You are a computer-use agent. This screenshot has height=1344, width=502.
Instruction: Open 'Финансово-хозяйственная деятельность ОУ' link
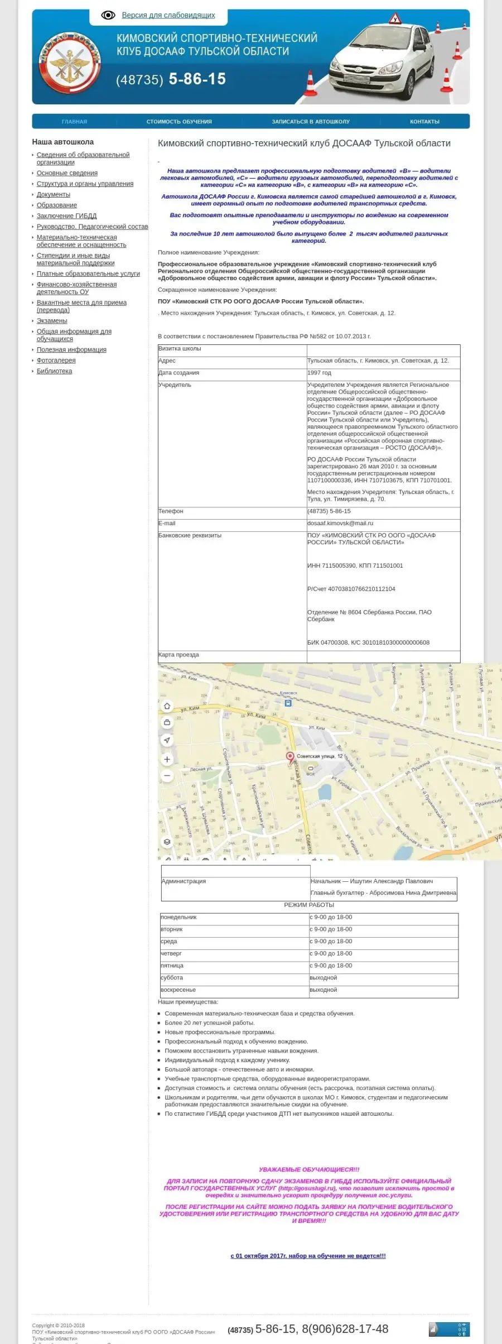pos(76,288)
